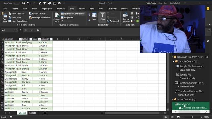The height and width of the screenshot is (119, 212).
Task: Select column header G
Action: [79, 39]
